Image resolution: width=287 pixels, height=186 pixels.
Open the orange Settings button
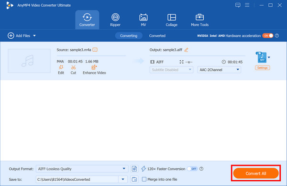(262, 68)
